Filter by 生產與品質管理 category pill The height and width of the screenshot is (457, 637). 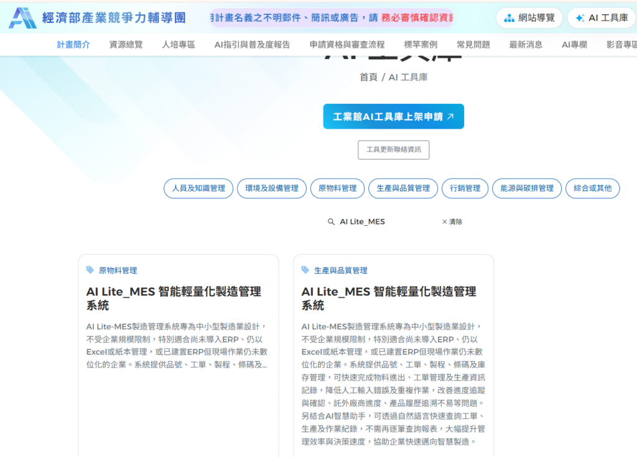pos(403,188)
